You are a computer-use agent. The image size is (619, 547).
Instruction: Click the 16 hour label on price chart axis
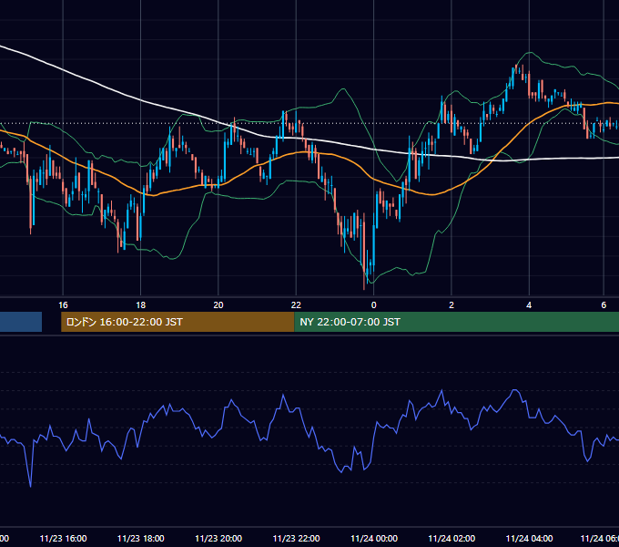point(63,305)
